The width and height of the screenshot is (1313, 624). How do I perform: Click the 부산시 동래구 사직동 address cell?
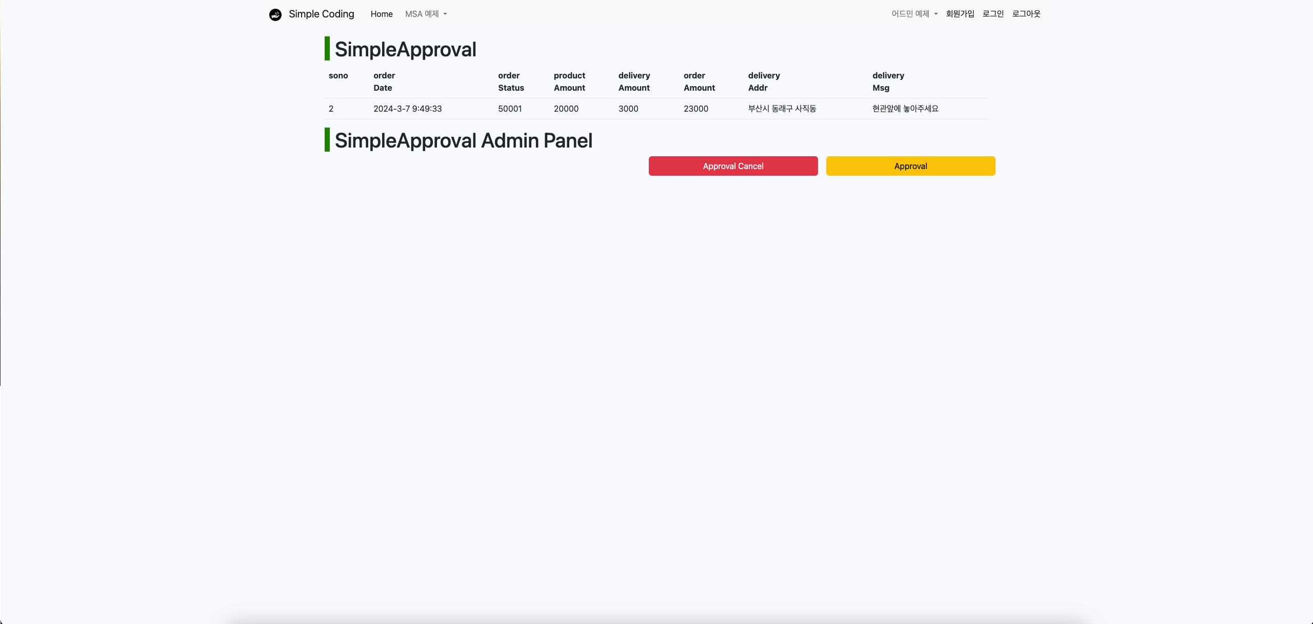[782, 109]
